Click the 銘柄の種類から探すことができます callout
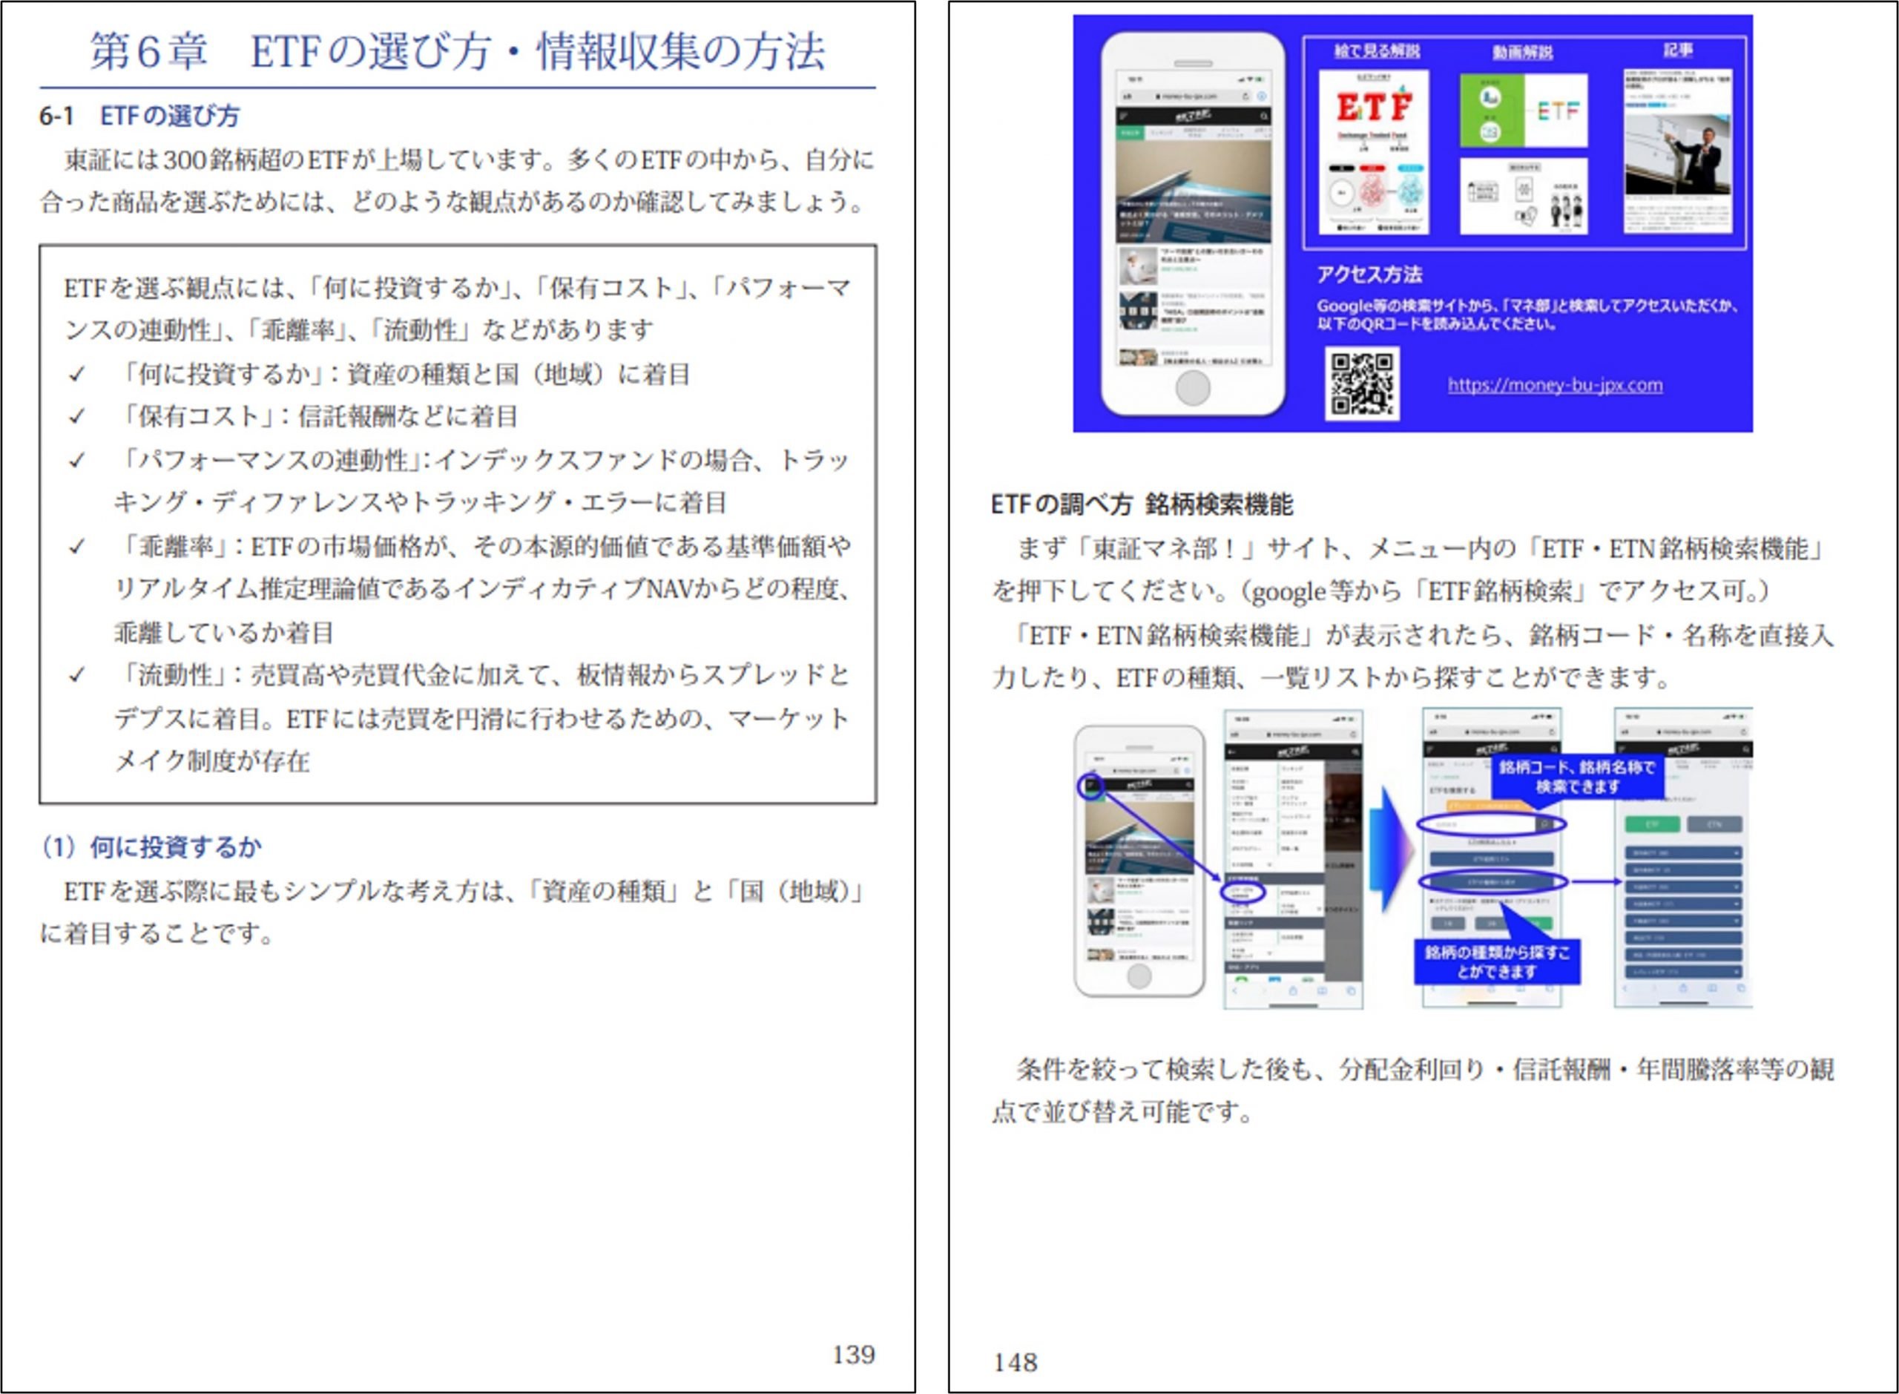 tap(1497, 962)
